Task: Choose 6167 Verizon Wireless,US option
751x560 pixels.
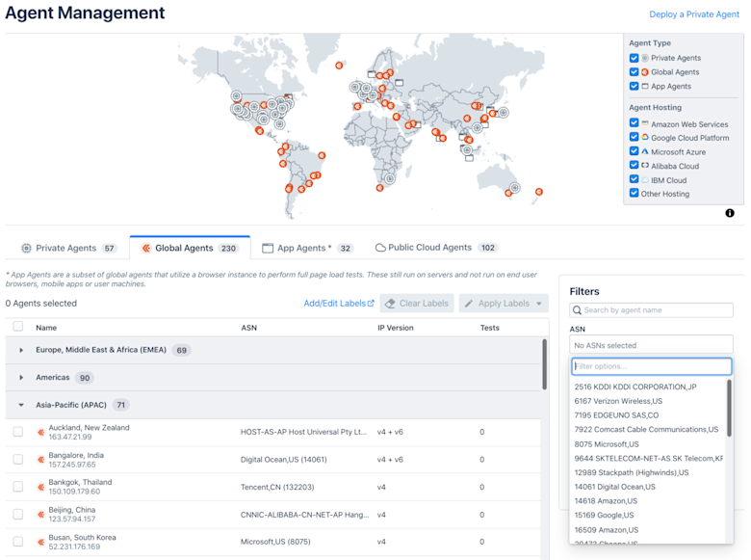Action: click(618, 401)
